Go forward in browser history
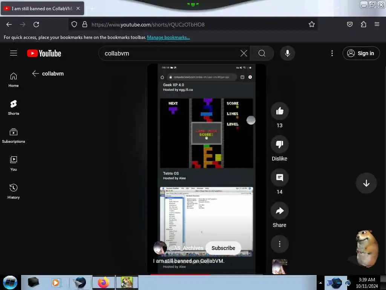The height and width of the screenshot is (290, 386). tap(23, 25)
